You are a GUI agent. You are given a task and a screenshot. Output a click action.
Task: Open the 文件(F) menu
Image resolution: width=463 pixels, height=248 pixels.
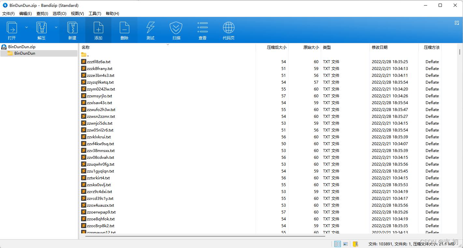8,14
